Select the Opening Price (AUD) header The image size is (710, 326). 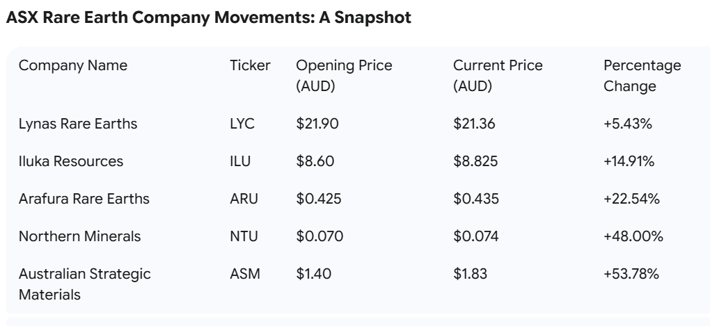(344, 76)
